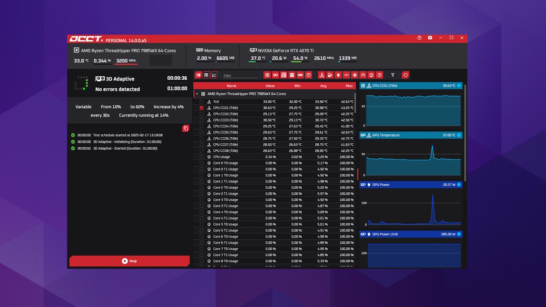This screenshot has height=307, width=546.
Task: Take a screenshot with the camera icon
Action: tap(430, 38)
